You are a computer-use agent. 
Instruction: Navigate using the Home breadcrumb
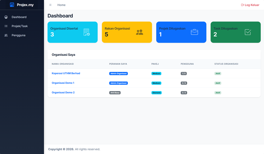pos(62,5)
